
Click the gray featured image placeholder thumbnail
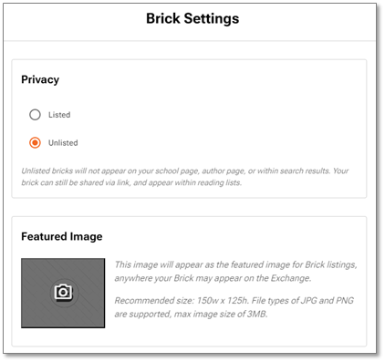coord(63,293)
